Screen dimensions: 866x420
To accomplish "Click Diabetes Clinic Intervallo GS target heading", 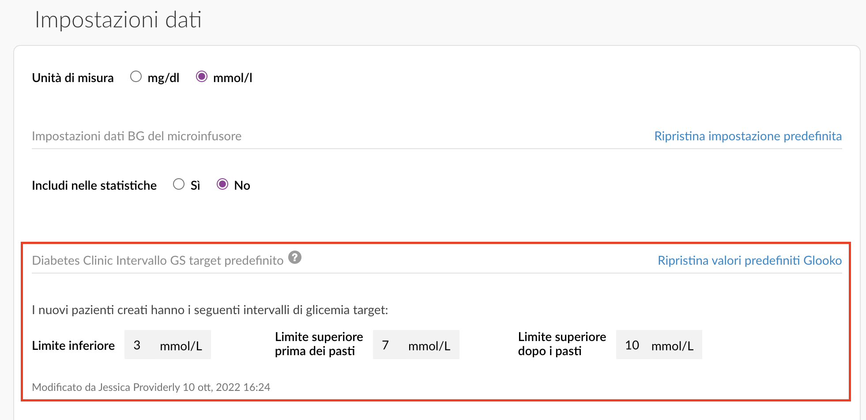I will (158, 260).
